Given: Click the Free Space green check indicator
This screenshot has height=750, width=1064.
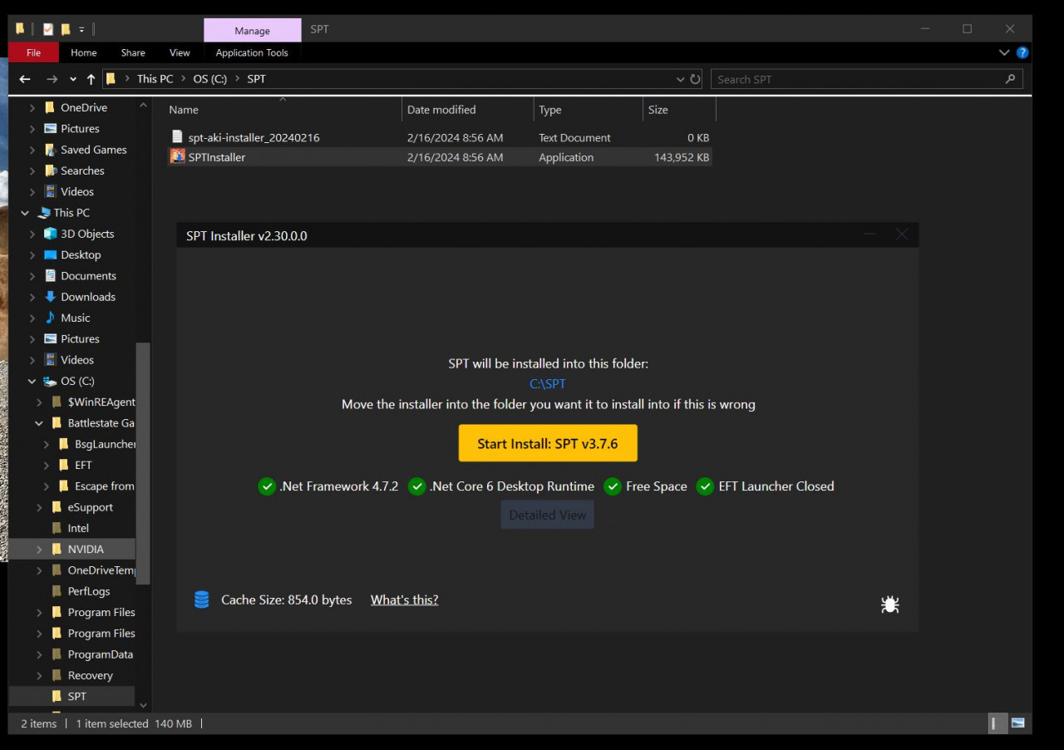Looking at the screenshot, I should click(x=613, y=486).
